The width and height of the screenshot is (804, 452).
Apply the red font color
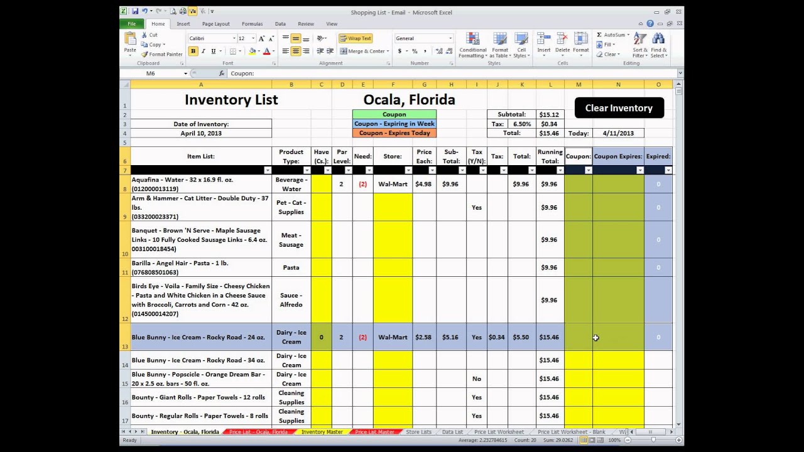[x=266, y=51]
